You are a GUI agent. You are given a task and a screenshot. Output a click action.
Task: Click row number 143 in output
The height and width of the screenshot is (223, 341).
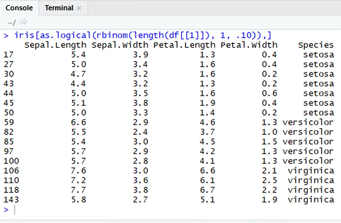[x=11, y=200]
